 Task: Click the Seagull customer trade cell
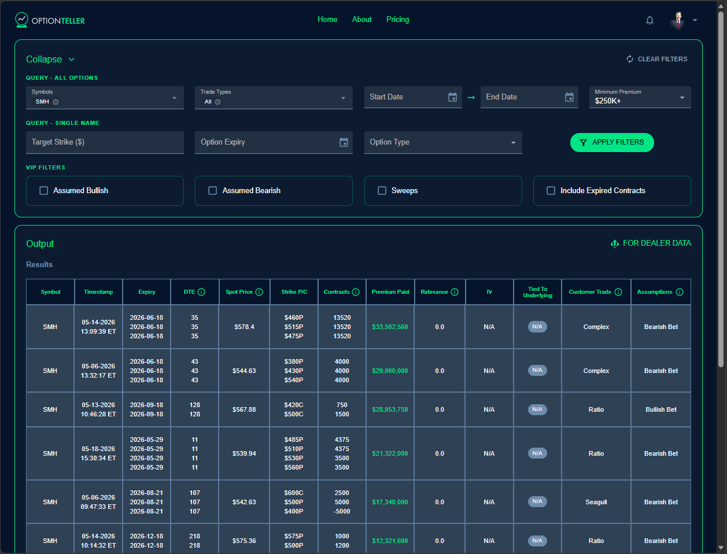(596, 503)
